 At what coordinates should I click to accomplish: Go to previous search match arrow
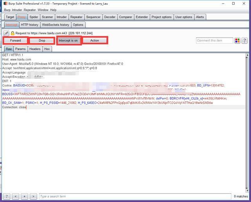[16, 196]
